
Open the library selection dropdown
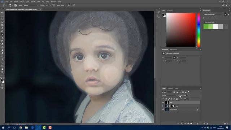213,14
